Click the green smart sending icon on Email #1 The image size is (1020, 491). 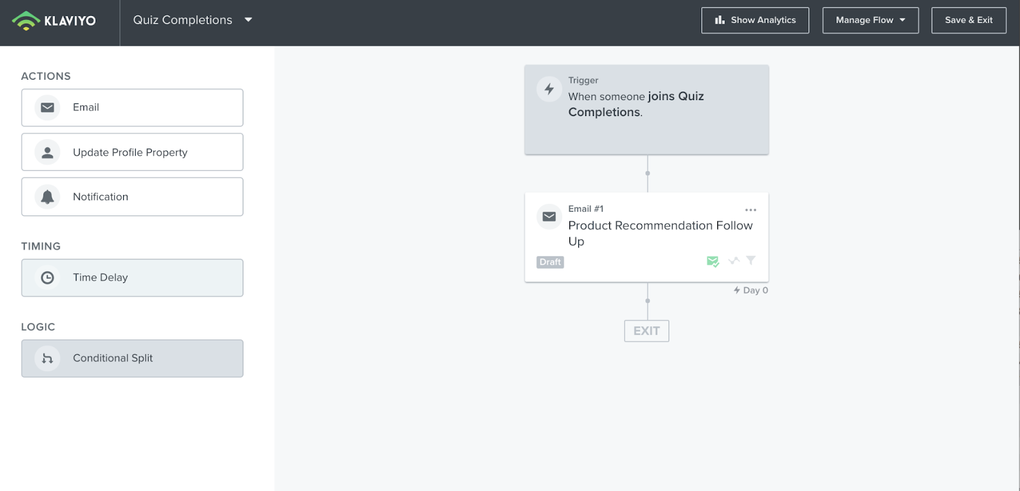pyautogui.click(x=713, y=261)
